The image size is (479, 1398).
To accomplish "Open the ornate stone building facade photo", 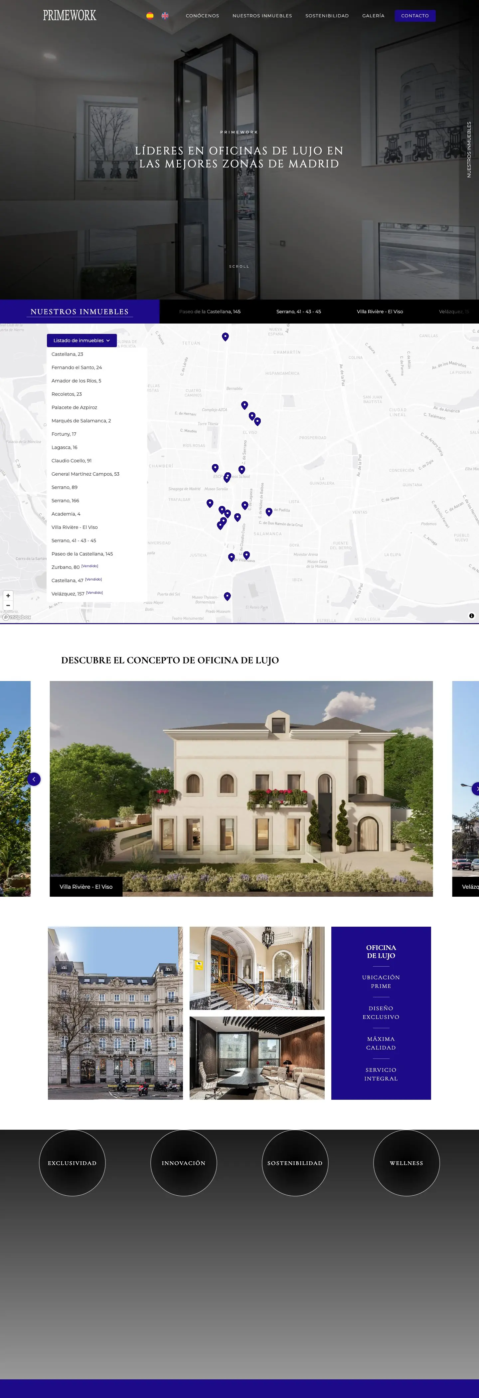I will 115,1013.
